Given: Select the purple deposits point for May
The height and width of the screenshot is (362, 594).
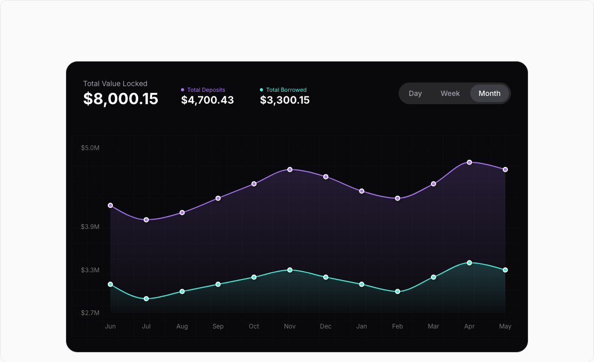Looking at the screenshot, I should click(x=505, y=170).
